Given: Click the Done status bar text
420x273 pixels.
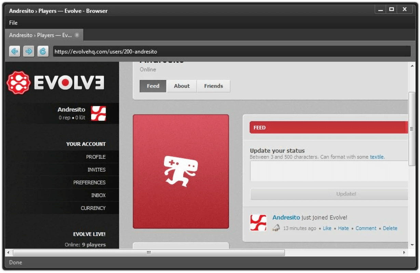Looking at the screenshot, I should click(x=16, y=262).
